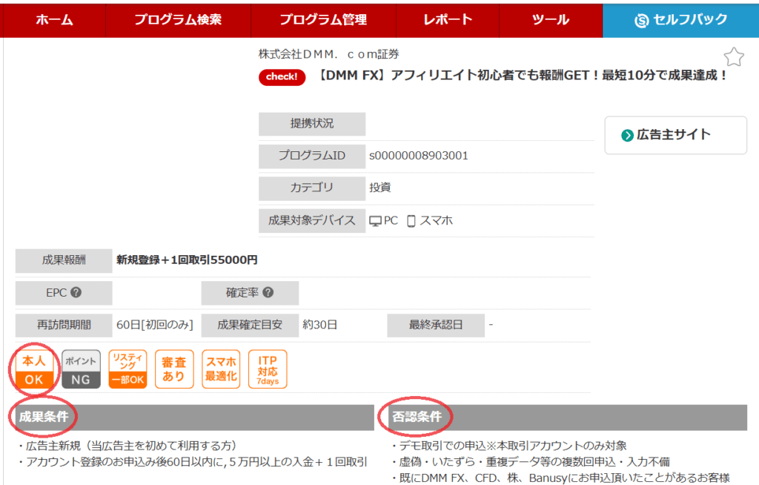Image resolution: width=759 pixels, height=485 pixels.
Task: Click the 成果条件 section header
Action: [44, 417]
